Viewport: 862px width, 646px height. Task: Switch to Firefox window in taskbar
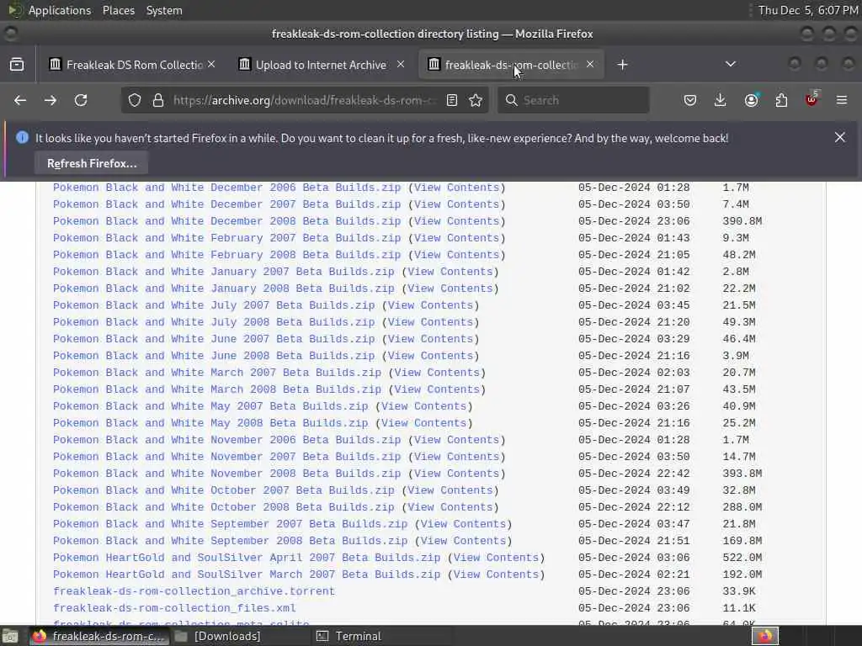pos(98,636)
